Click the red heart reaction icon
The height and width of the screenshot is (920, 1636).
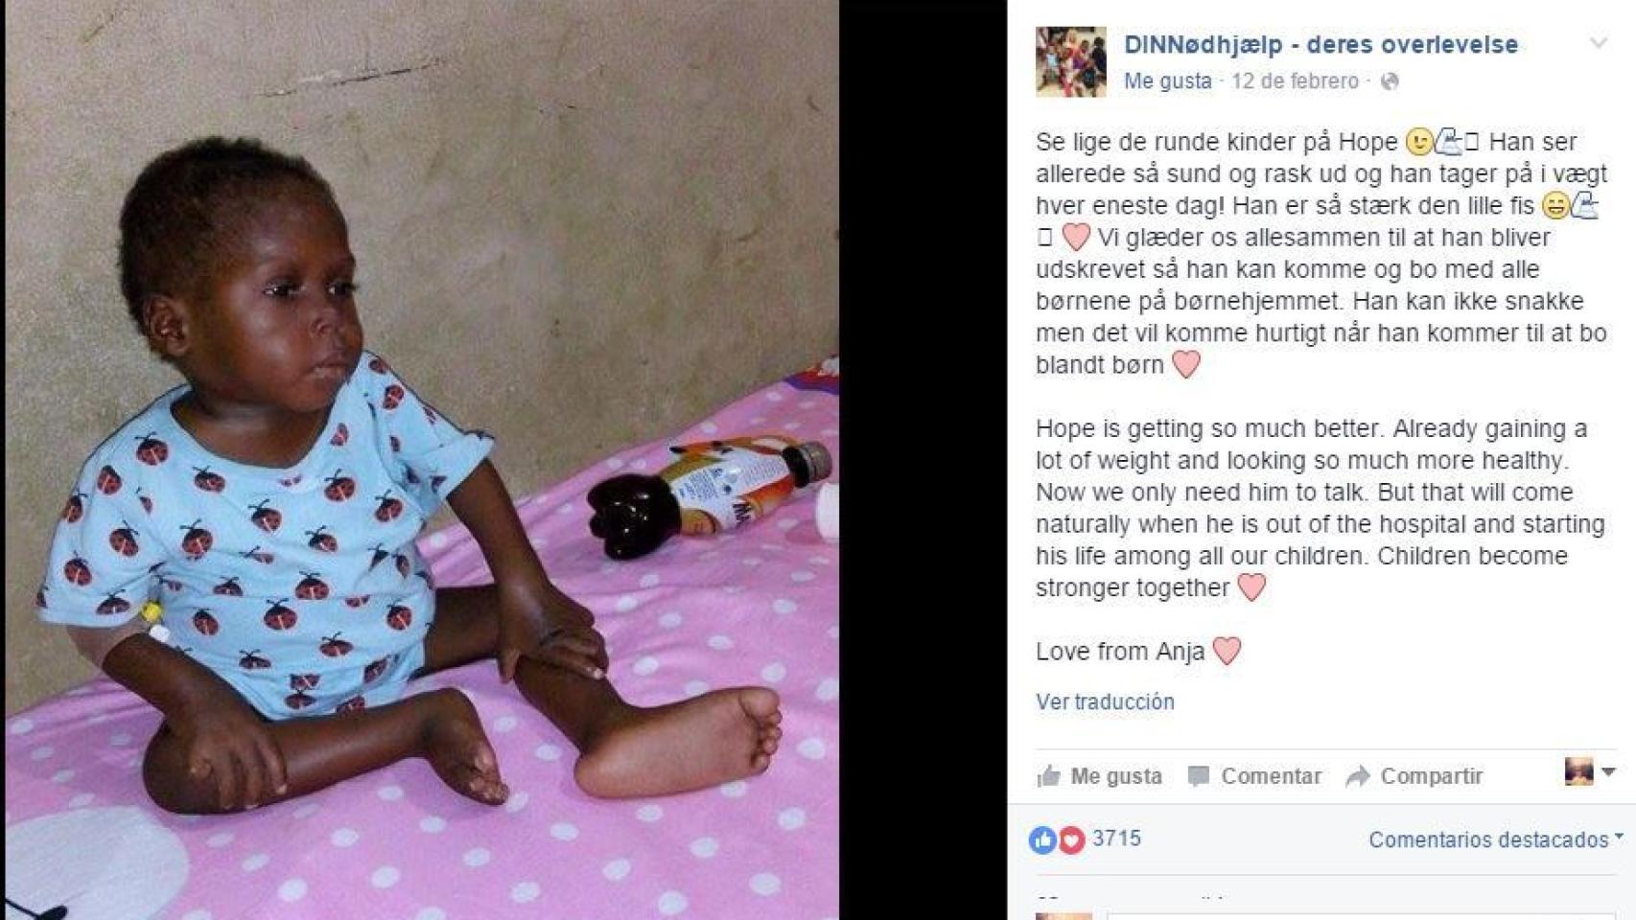pos(1071,840)
